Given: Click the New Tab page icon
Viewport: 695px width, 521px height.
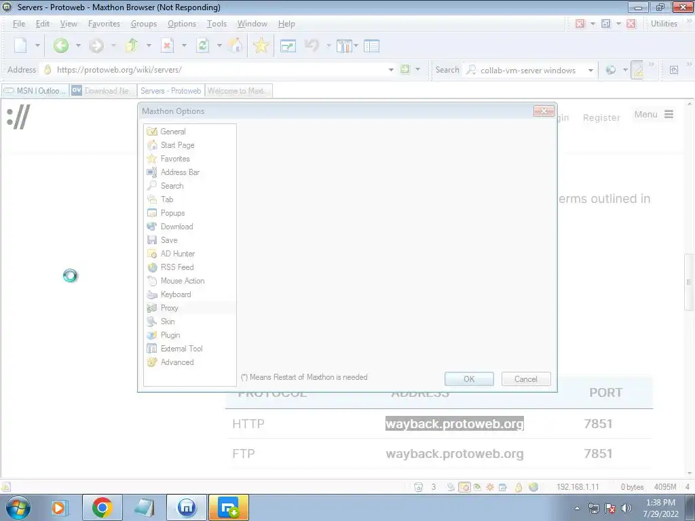Looking at the screenshot, I should pos(20,45).
